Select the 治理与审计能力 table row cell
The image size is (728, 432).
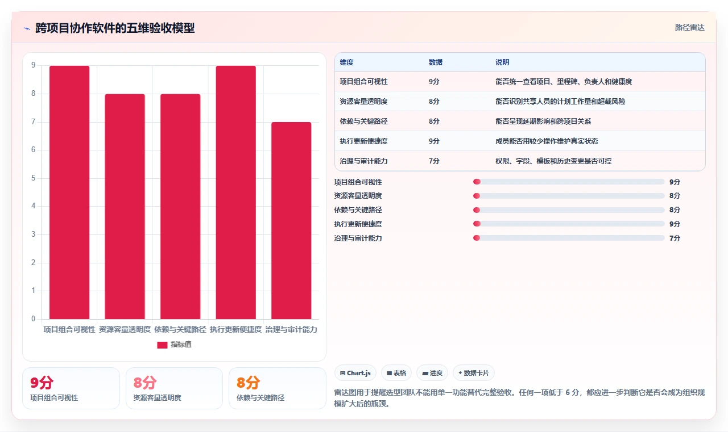coord(364,161)
